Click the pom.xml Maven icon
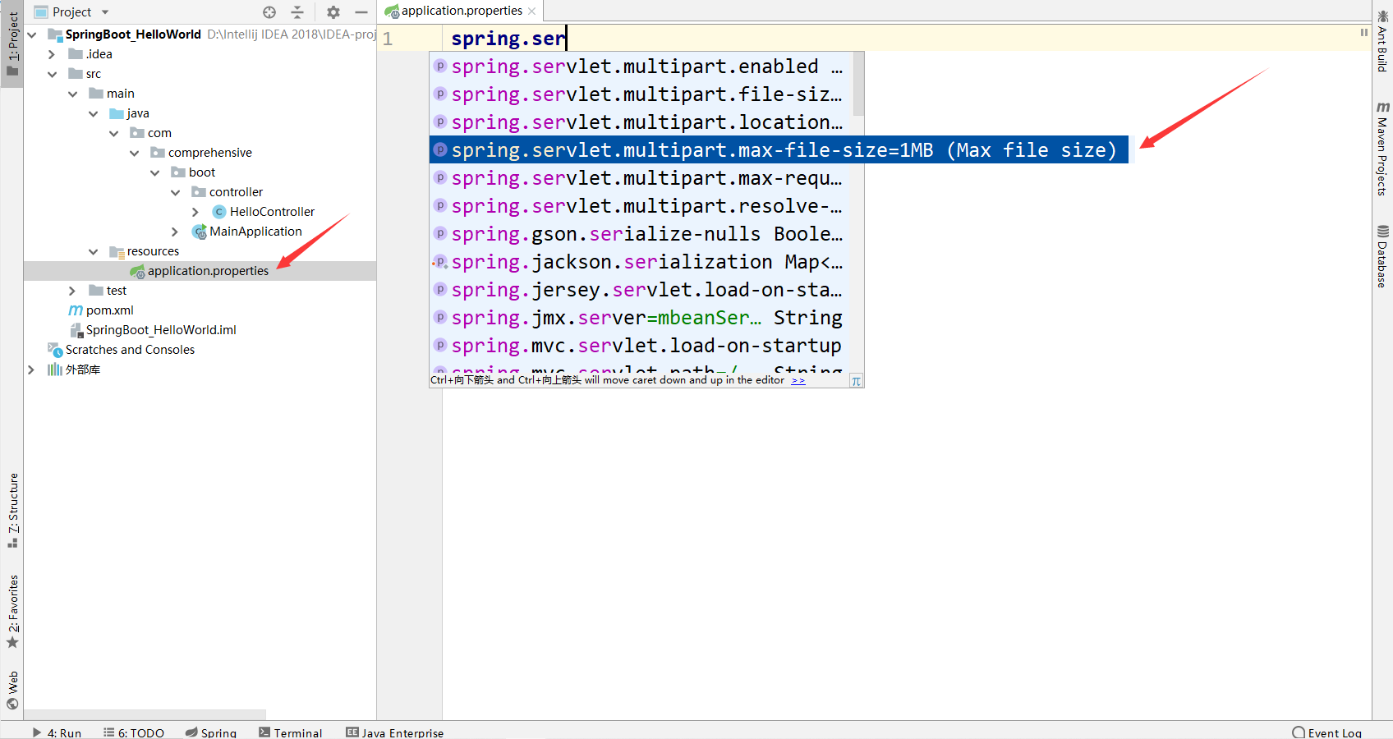The width and height of the screenshot is (1393, 739). pyautogui.click(x=76, y=310)
